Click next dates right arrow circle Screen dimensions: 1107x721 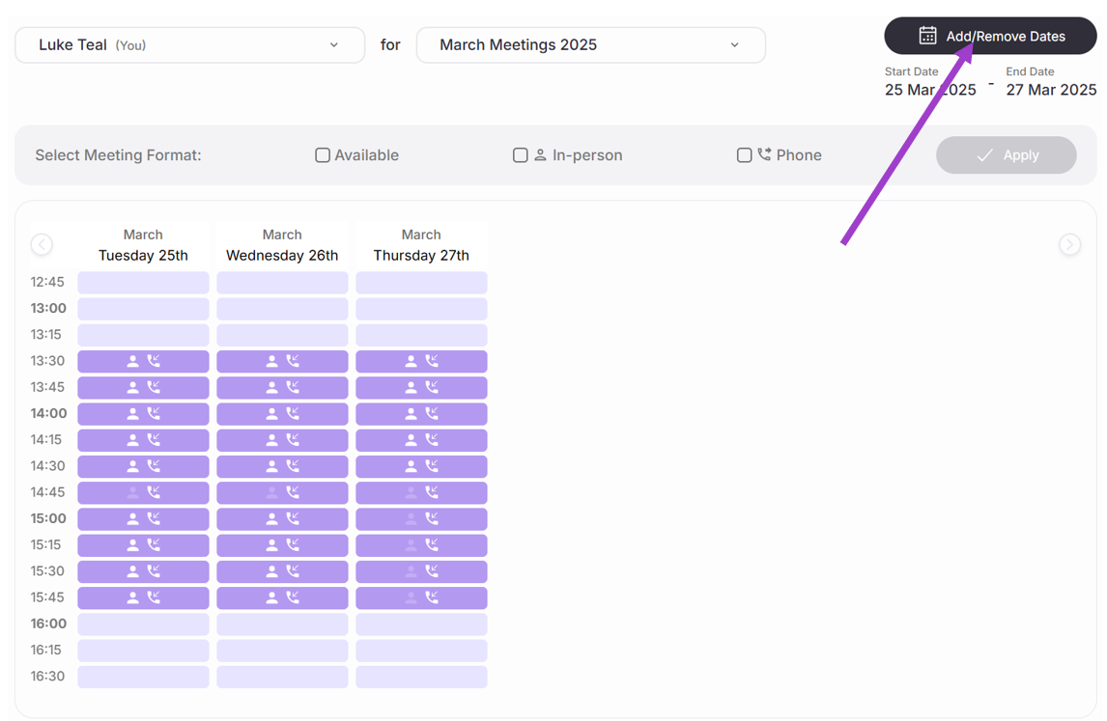coord(1069,245)
